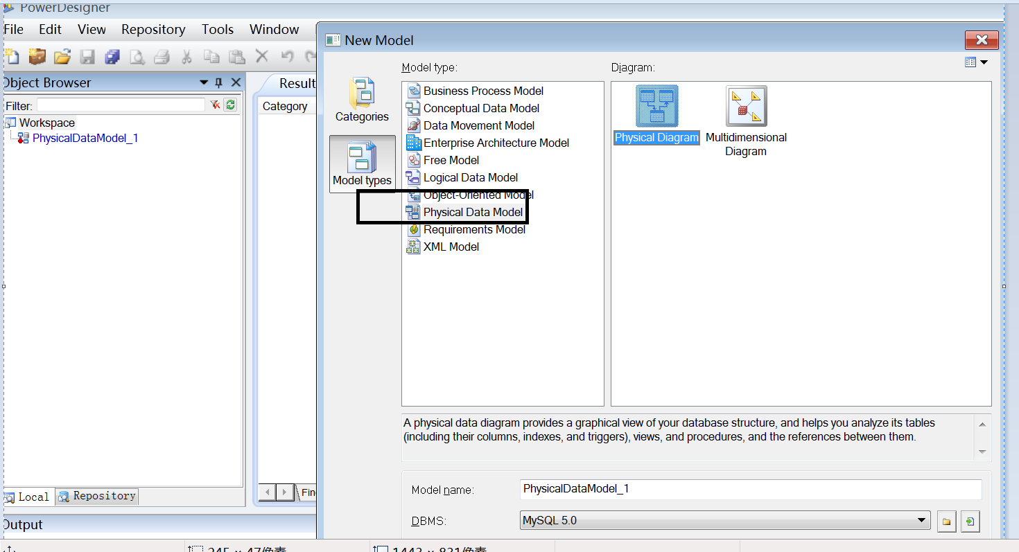This screenshot has width=1019, height=552.
Task: Click the DBMS embed file icon
Action: 970,522
